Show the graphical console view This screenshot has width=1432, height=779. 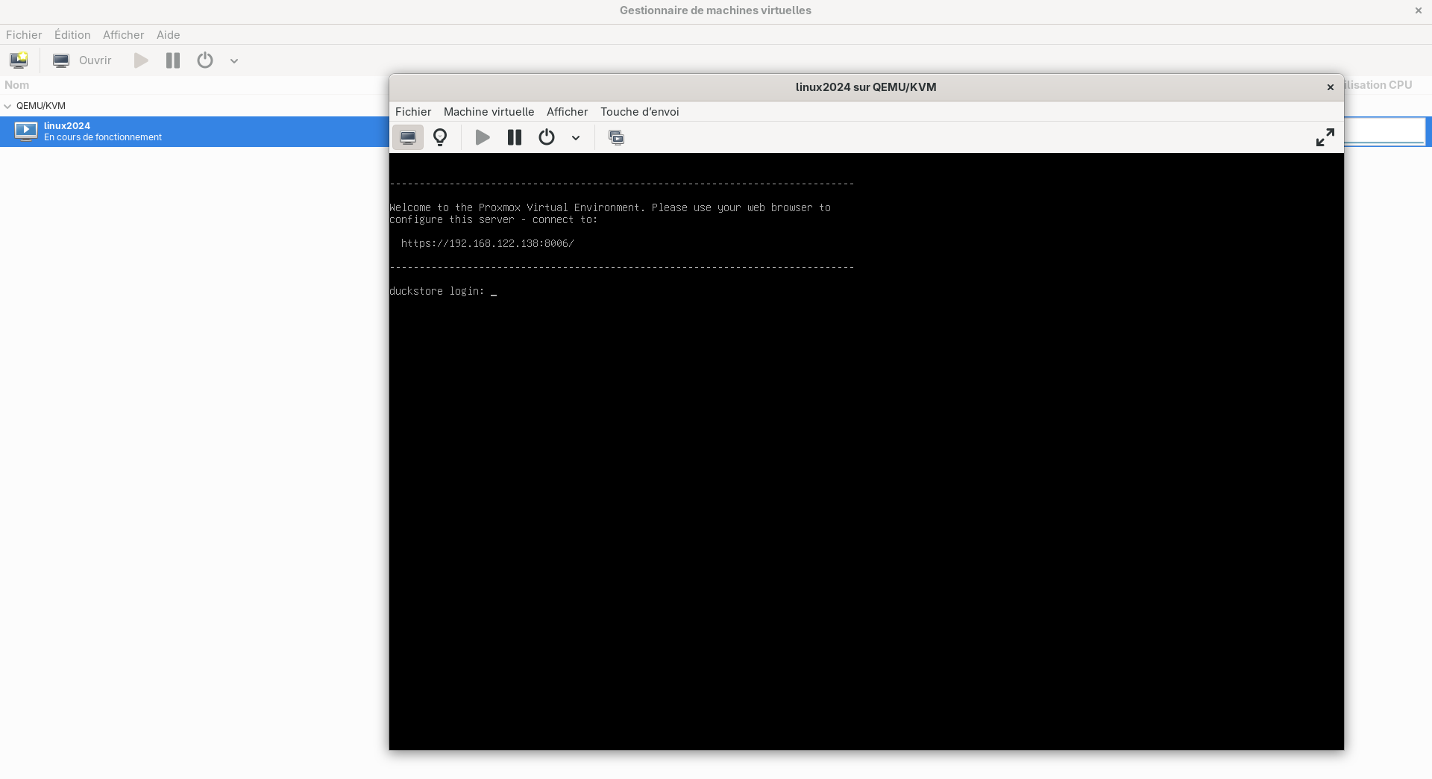click(408, 137)
